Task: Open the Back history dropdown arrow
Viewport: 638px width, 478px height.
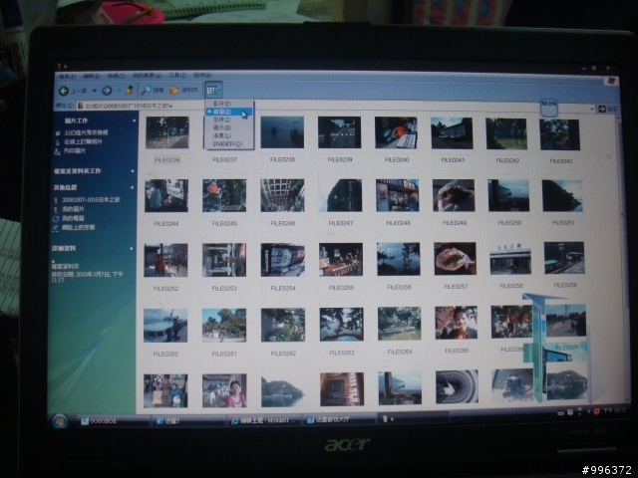Action: [x=95, y=91]
